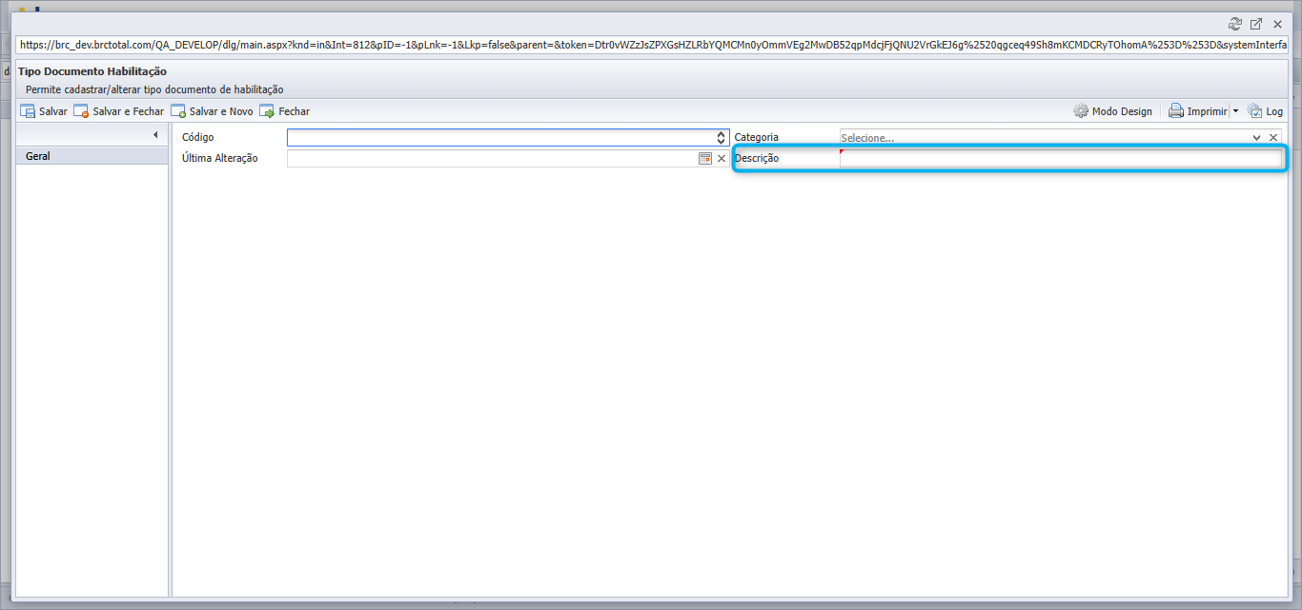Screen dimensions: 1302x610
Task: Expand the Categoria dropdown arrow
Action: [x=1257, y=138]
